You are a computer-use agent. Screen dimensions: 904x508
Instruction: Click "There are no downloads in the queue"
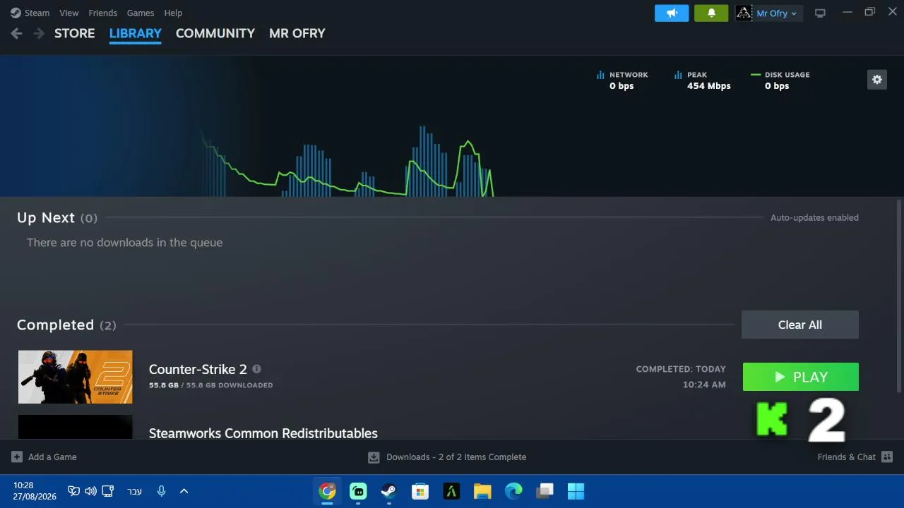coord(125,242)
